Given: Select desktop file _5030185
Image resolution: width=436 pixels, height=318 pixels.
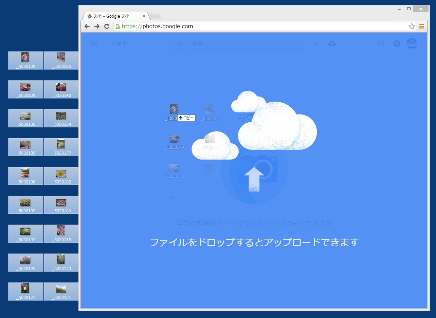Looking at the screenshot, I should click(x=61, y=60).
